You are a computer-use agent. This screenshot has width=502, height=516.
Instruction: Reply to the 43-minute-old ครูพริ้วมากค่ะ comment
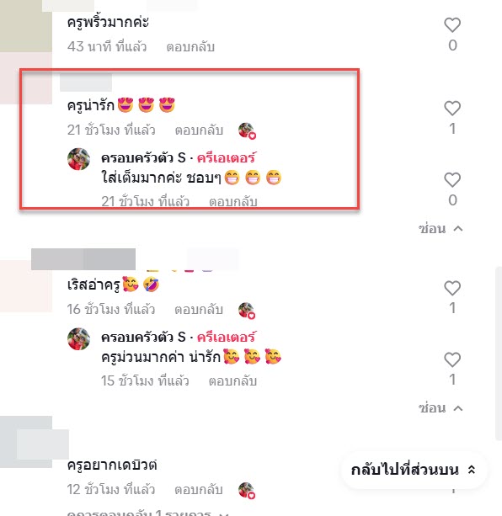tap(190, 47)
